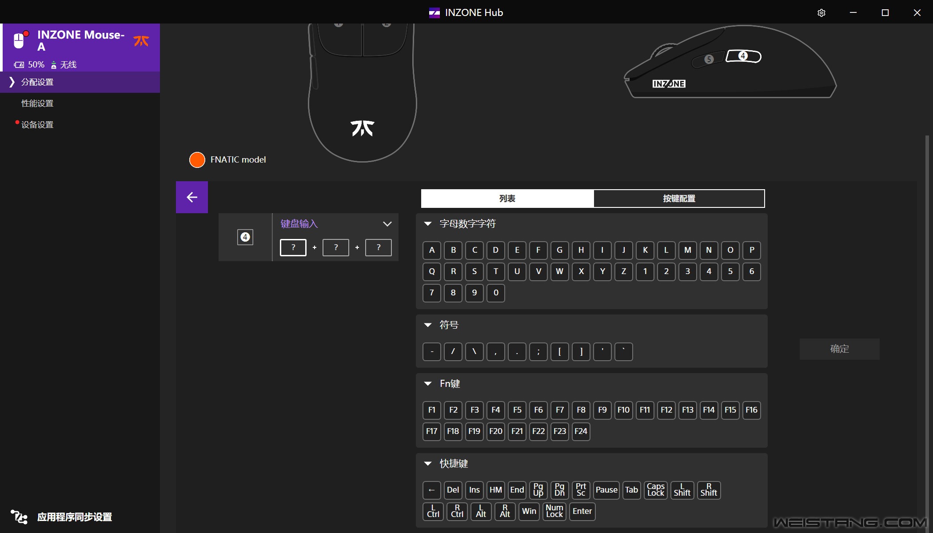Choose the left bracket symbol key
Image resolution: width=933 pixels, height=533 pixels.
point(560,351)
